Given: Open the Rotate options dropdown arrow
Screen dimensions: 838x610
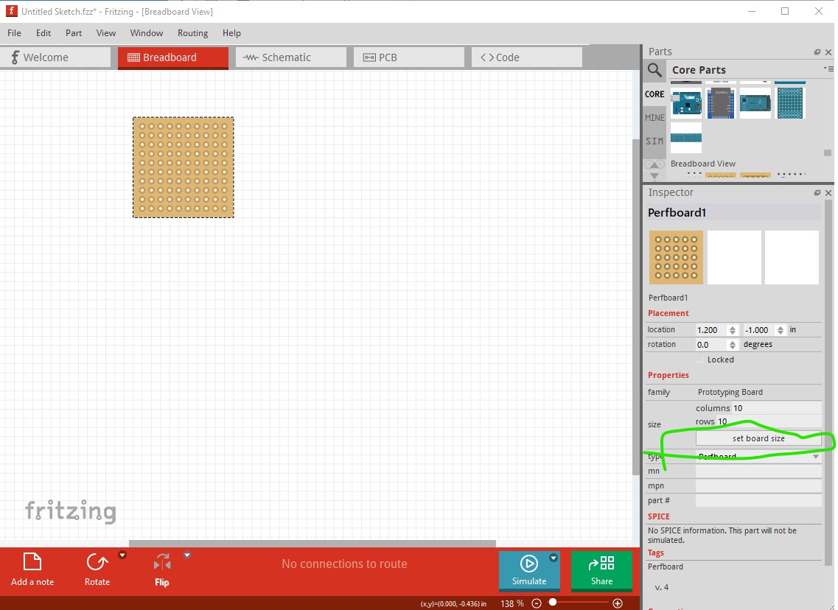Looking at the screenshot, I should [x=122, y=555].
